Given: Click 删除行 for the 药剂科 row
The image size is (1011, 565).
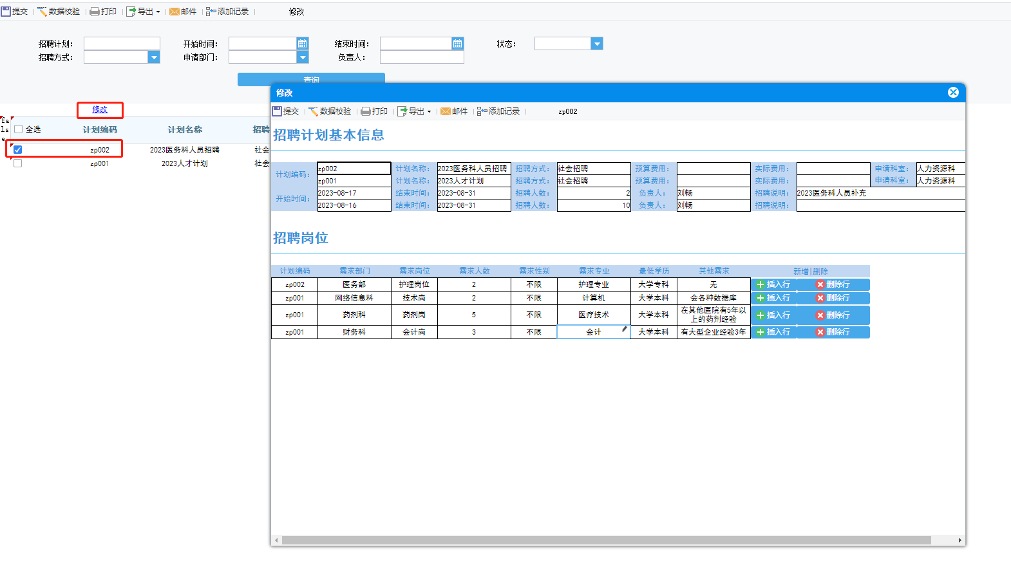Looking at the screenshot, I should pos(833,315).
